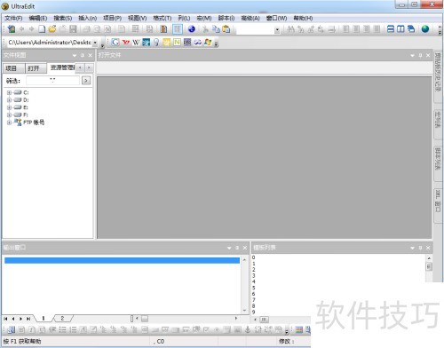This screenshot has height=348, width=444.
Task: Click the Windows flag icon in web toolbar
Action: [x=208, y=43]
